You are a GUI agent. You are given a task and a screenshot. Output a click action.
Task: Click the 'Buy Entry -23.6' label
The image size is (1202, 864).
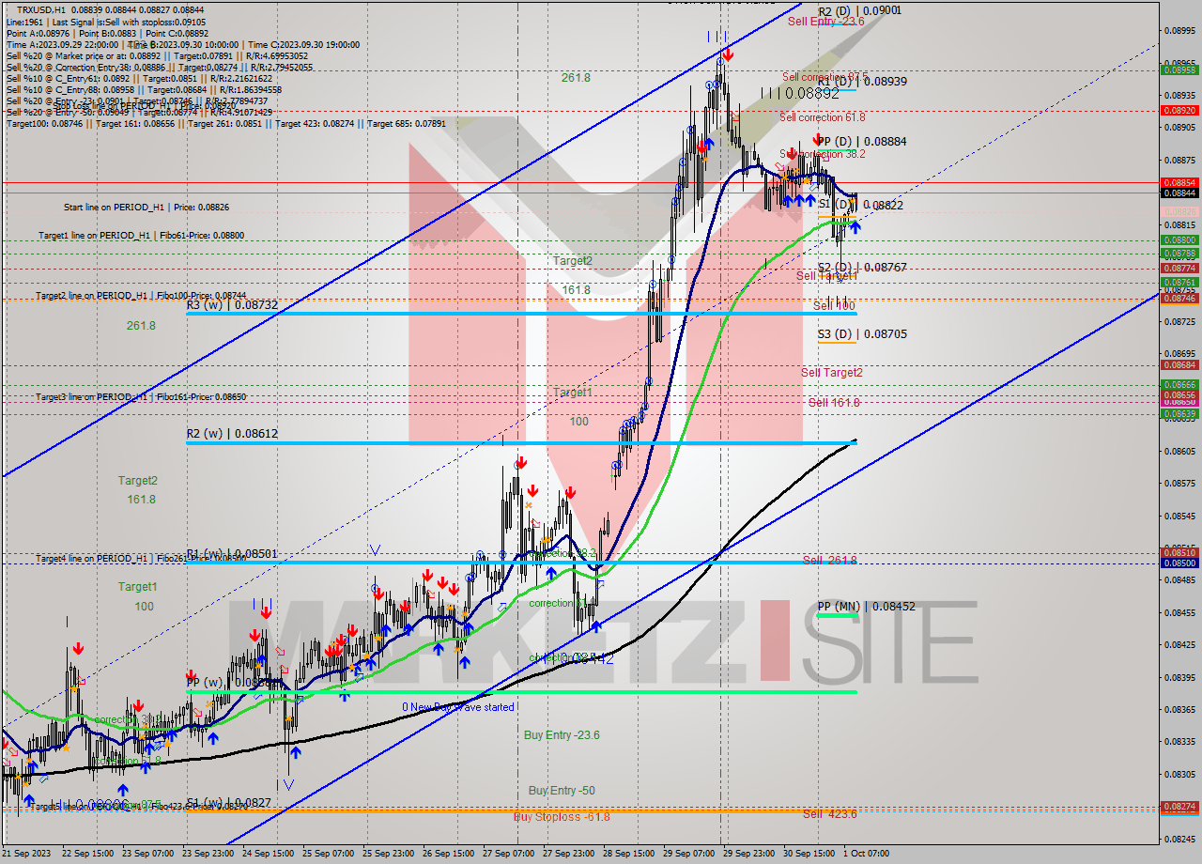(562, 735)
